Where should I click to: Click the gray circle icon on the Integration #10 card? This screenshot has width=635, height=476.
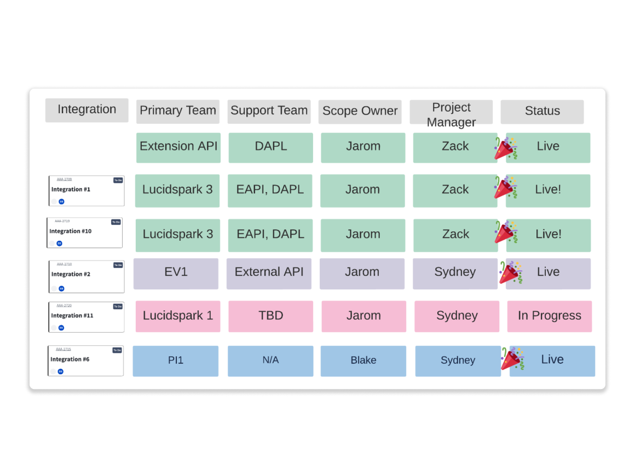click(52, 243)
